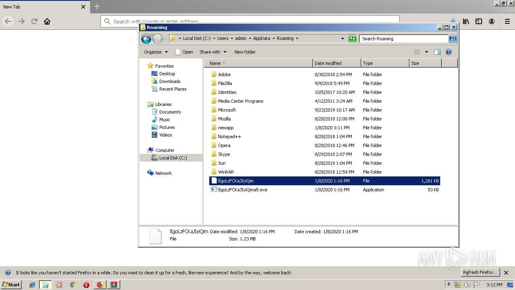515x290 pixels.
Task: Open Firefox account icon
Action: coord(492,21)
